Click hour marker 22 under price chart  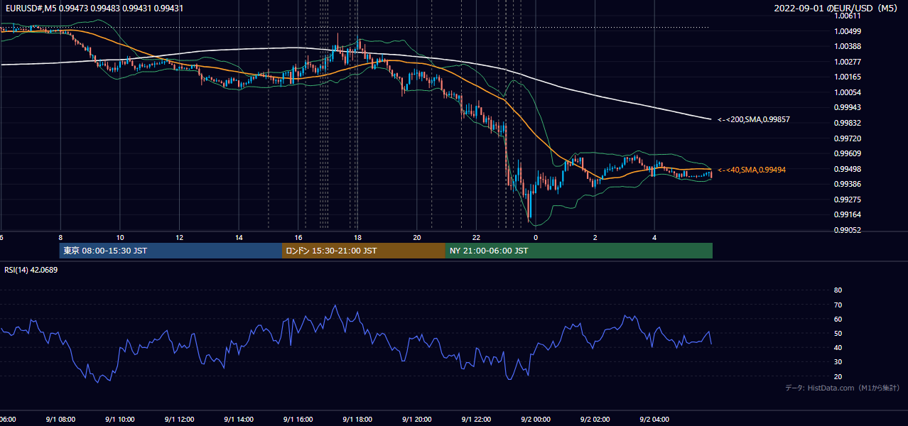(477, 237)
